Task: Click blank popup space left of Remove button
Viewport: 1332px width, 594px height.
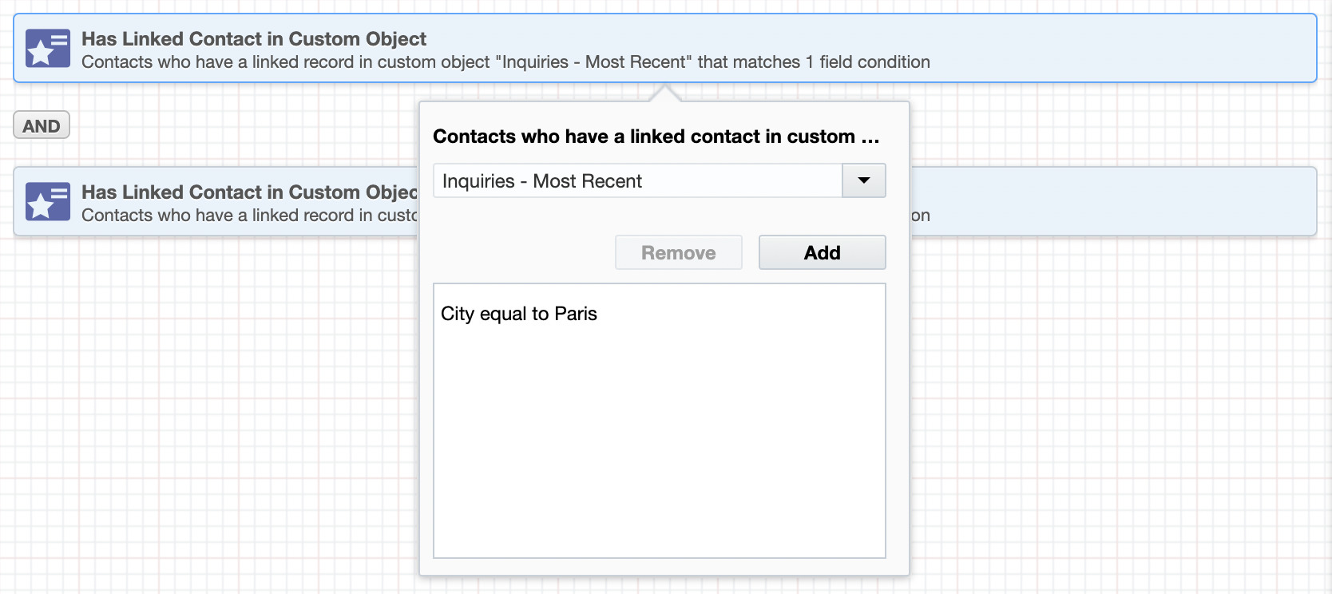Action: [x=519, y=252]
